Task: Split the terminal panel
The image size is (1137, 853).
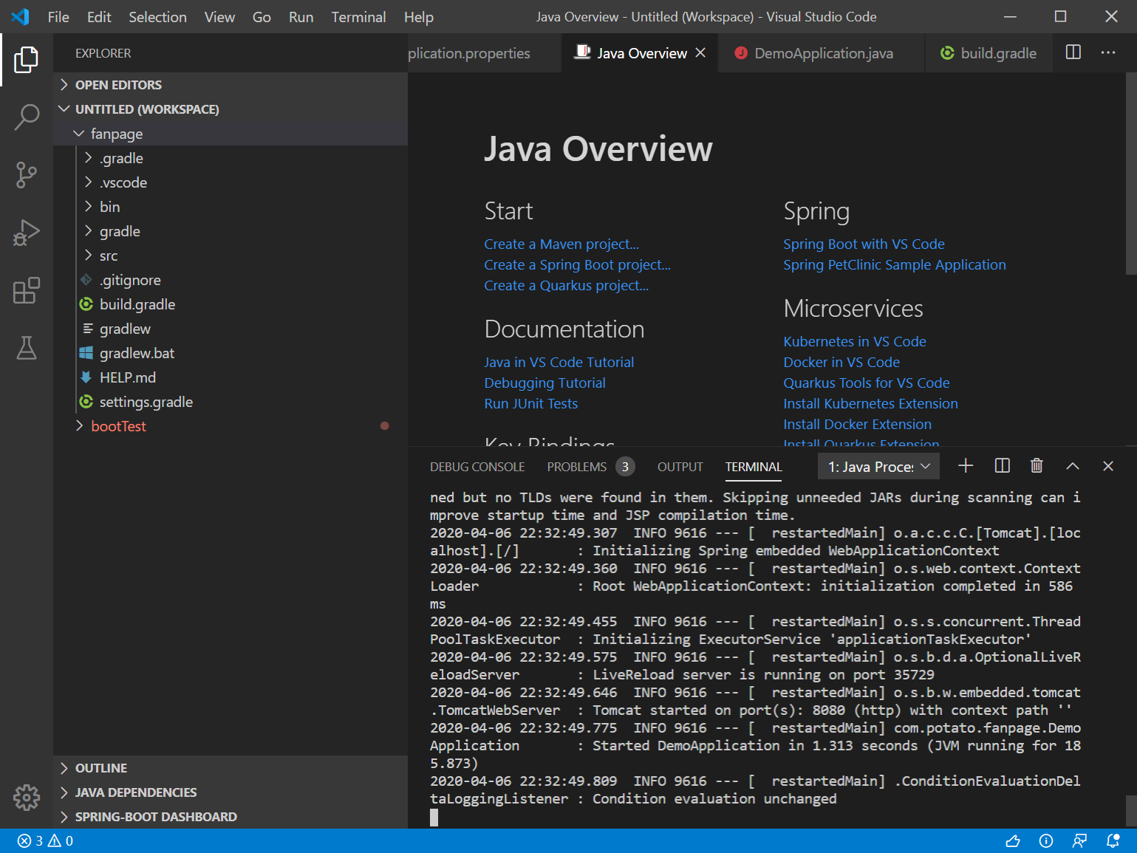Action: [x=1003, y=466]
